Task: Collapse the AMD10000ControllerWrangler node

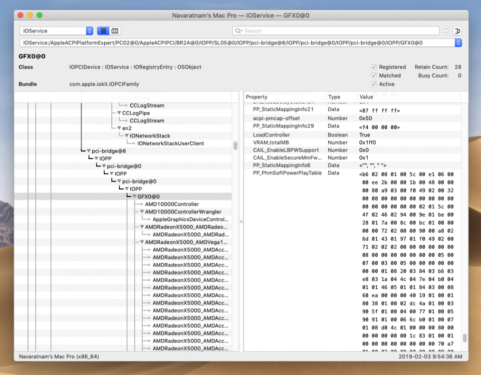Action: pos(142,212)
